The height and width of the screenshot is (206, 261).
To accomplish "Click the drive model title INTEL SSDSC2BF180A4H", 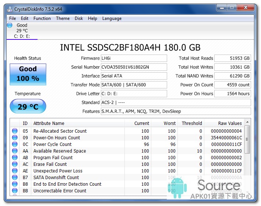I will (x=130, y=48).
